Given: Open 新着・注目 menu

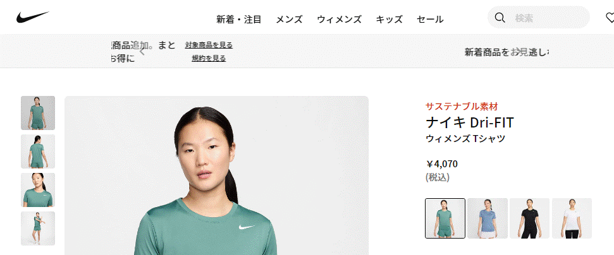Looking at the screenshot, I should coord(239,19).
